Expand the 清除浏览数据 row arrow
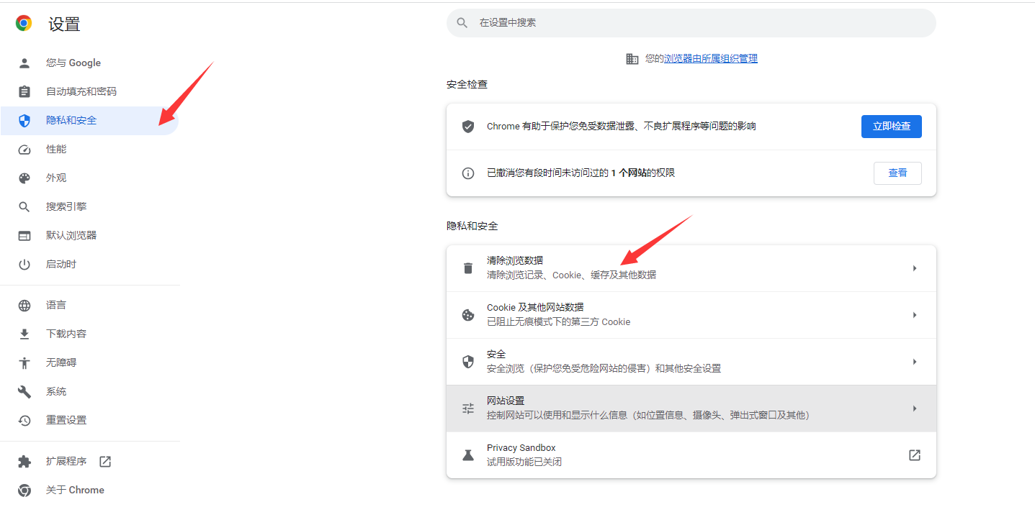1035x525 pixels. pos(915,268)
